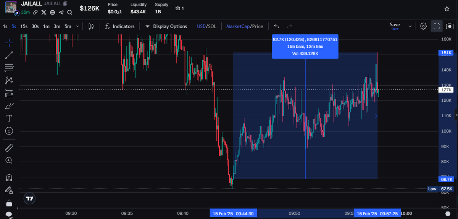Click the JAILALL token avatar
Image resolution: width=458 pixels, height=219 pixels.
(11, 8)
